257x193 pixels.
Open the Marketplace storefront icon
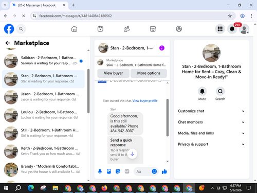153,29
